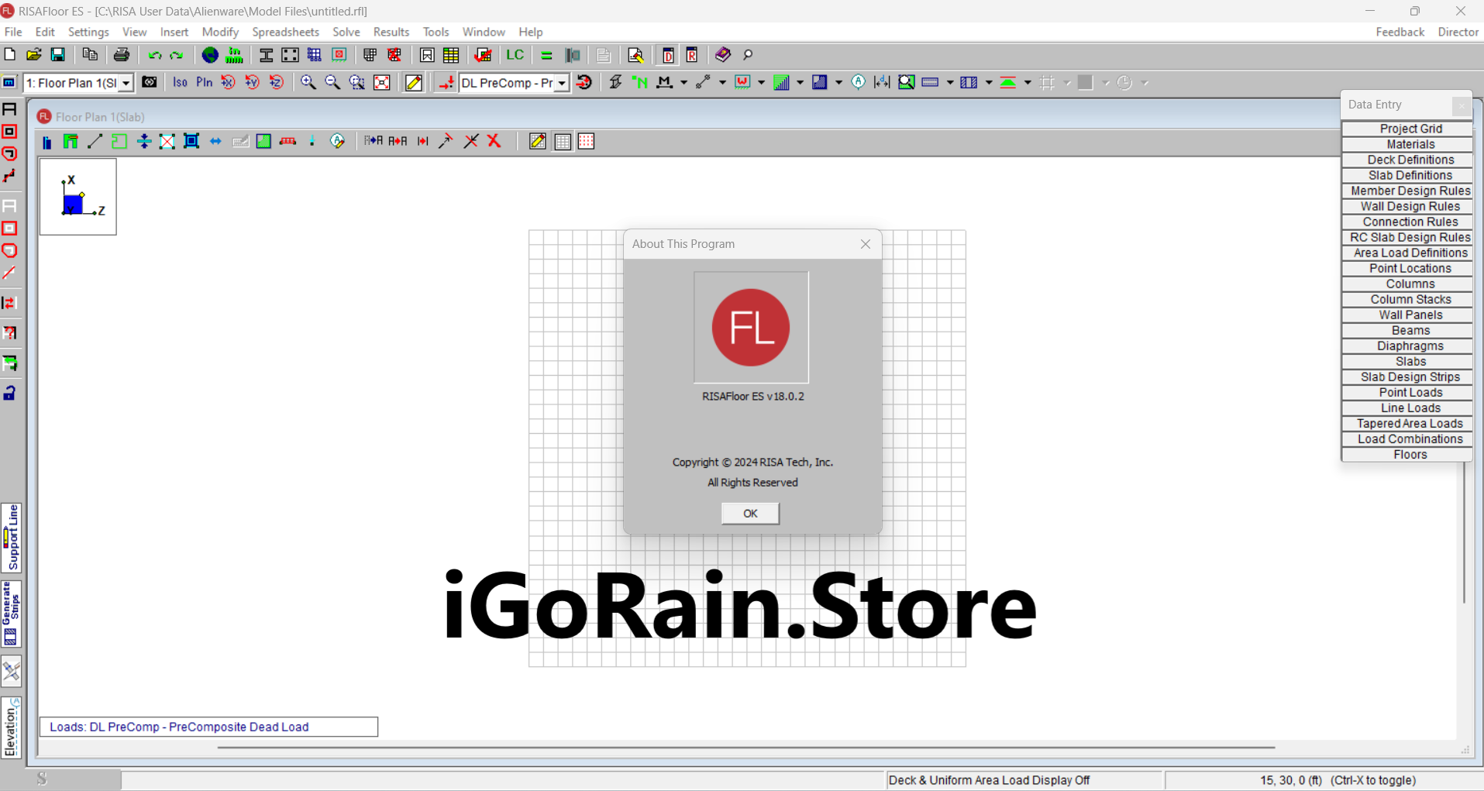Toggle the drawing grid display icon
Image resolution: width=1484 pixels, height=791 pixels.
tap(563, 141)
